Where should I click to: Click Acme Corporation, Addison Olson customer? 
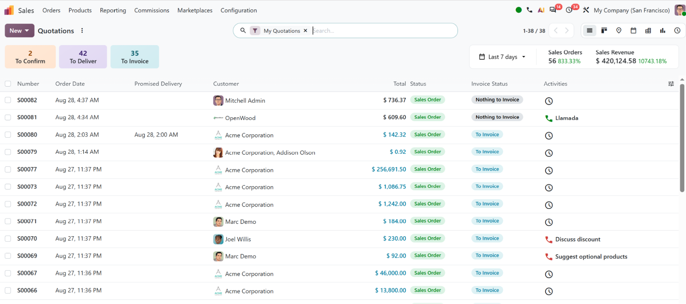[x=270, y=153]
